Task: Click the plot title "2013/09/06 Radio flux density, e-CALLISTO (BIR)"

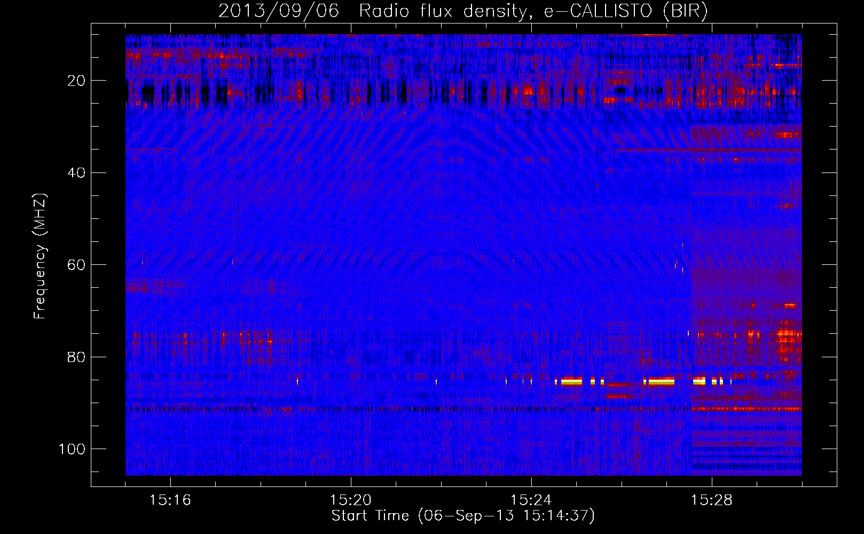Action: pyautogui.click(x=463, y=12)
